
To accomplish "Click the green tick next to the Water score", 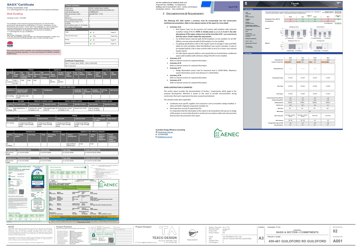I will pos(91,32).
